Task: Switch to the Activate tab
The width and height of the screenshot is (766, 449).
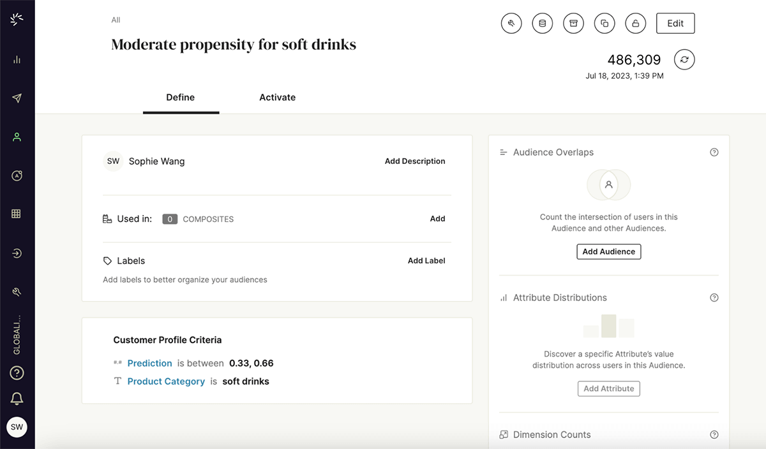Action: click(277, 98)
